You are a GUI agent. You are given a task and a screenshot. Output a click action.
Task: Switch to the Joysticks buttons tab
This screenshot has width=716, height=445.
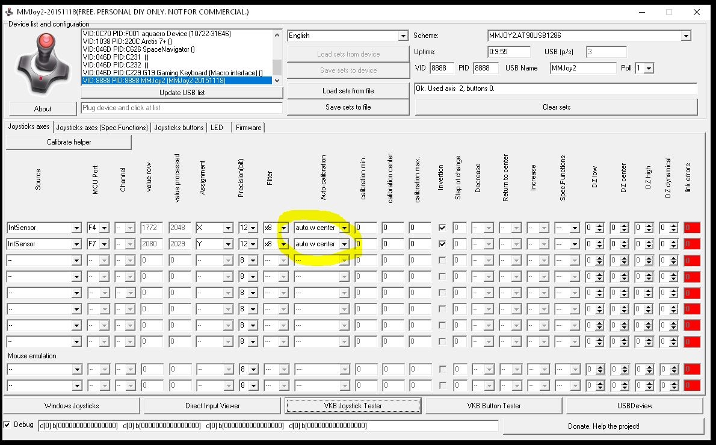[x=179, y=128]
